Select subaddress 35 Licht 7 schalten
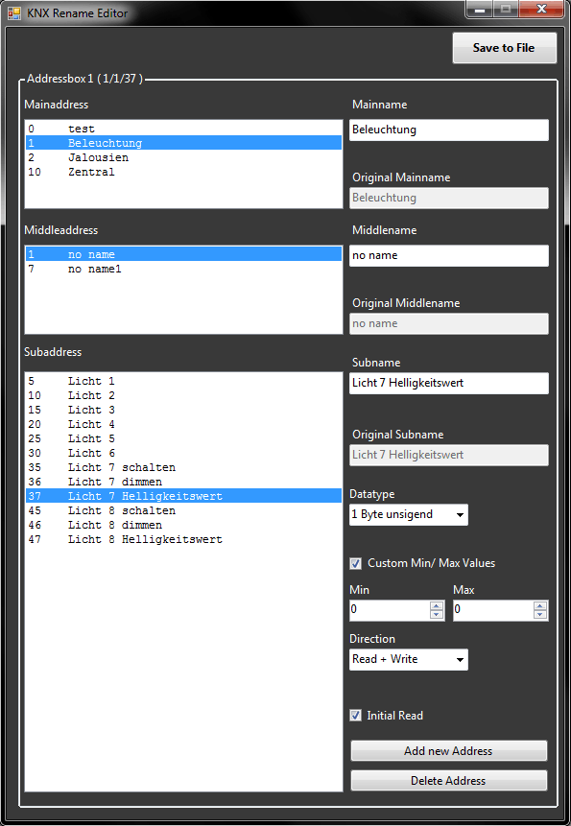 click(183, 467)
